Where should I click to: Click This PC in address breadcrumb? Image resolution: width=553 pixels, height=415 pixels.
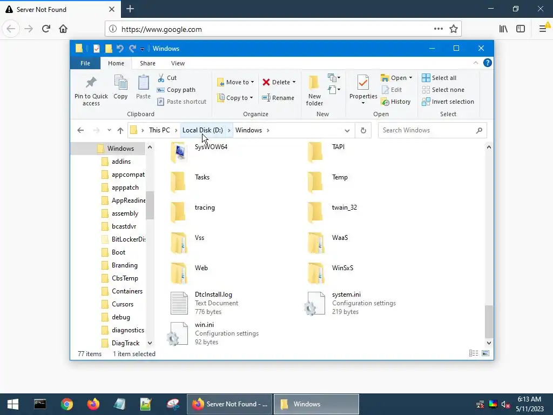(x=159, y=130)
